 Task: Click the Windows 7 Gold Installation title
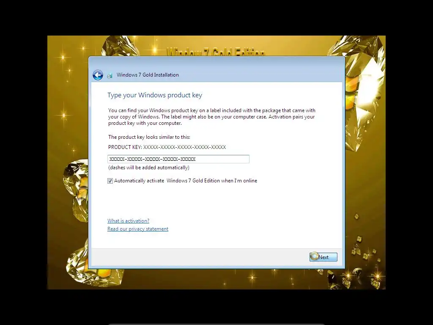[148, 75]
